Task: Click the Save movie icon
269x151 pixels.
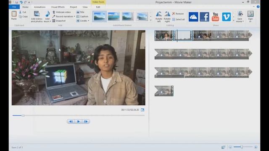Action: 240,14
